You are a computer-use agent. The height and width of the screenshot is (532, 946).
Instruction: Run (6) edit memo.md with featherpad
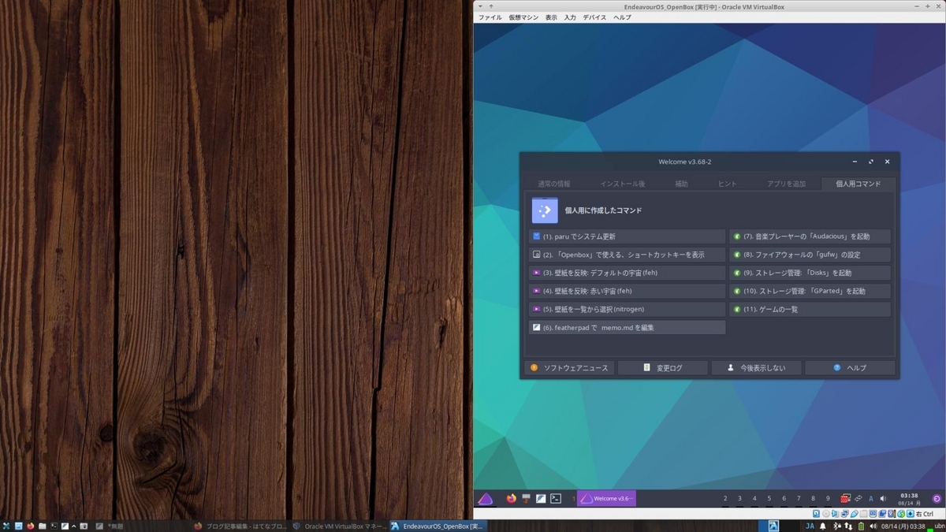point(627,327)
